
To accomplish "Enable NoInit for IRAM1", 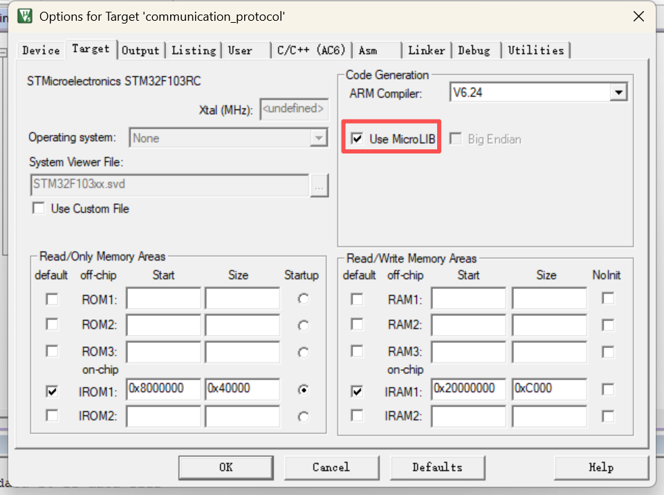I will [608, 389].
